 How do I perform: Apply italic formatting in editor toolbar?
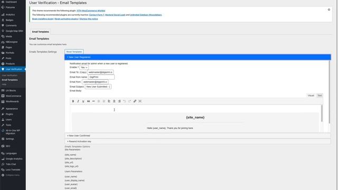78,101
